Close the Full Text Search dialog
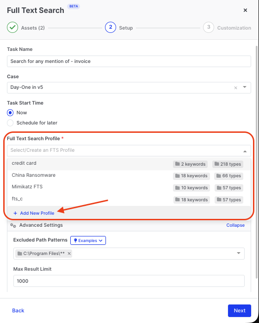 tap(245, 10)
